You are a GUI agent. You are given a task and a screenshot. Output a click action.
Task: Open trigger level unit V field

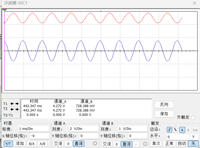[x=194, y=137]
